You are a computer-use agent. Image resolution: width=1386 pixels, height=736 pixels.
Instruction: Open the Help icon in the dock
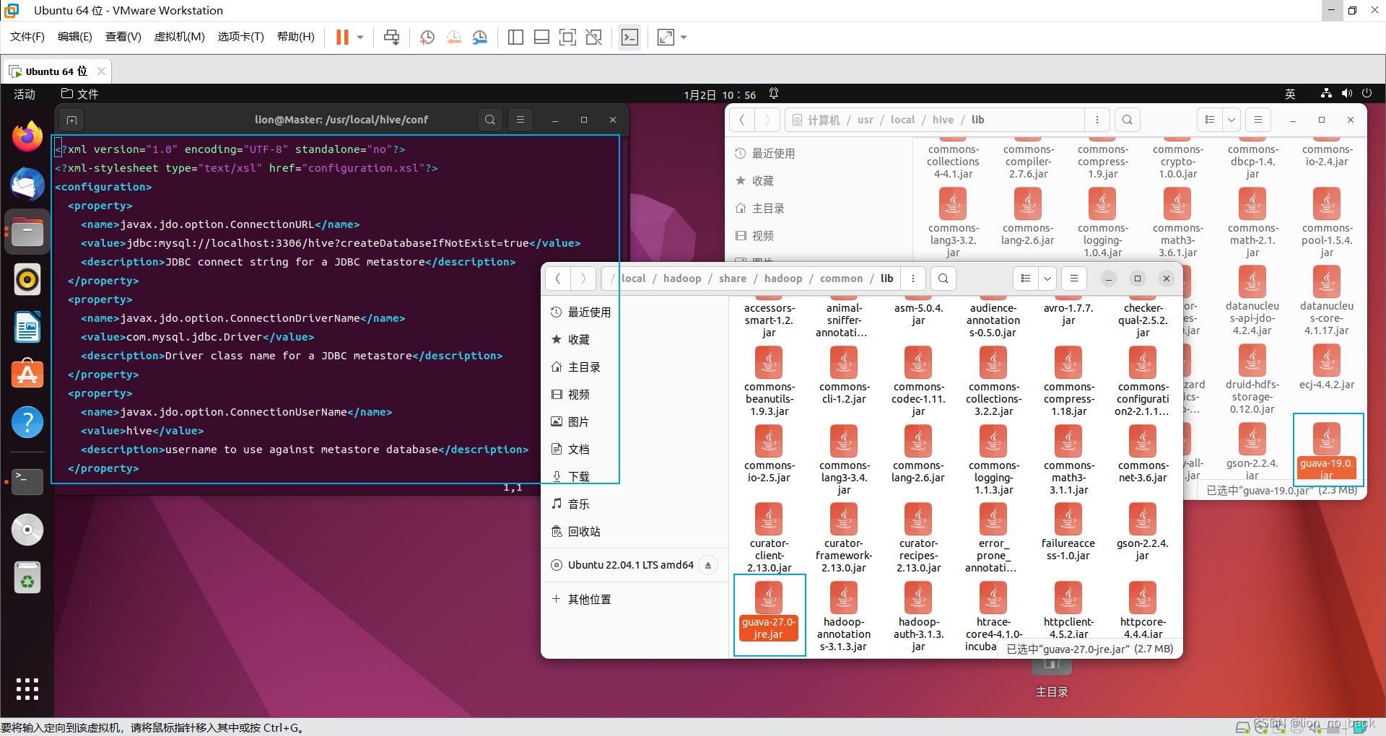(27, 422)
